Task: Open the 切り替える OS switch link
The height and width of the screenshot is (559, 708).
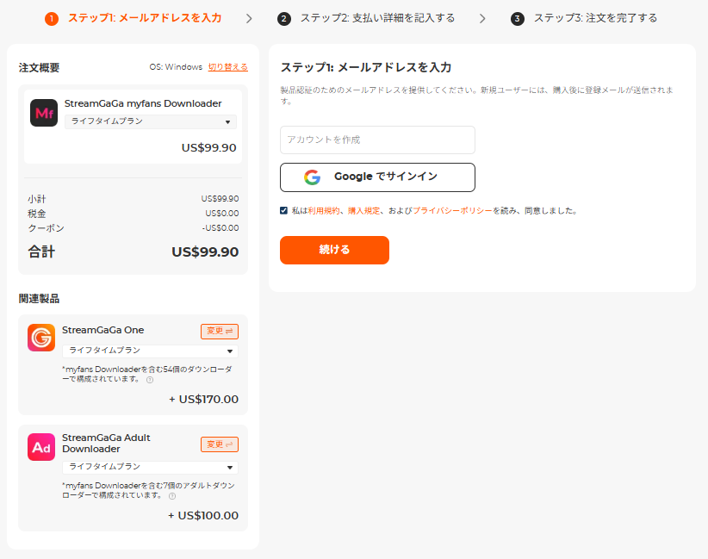Action: (x=227, y=67)
